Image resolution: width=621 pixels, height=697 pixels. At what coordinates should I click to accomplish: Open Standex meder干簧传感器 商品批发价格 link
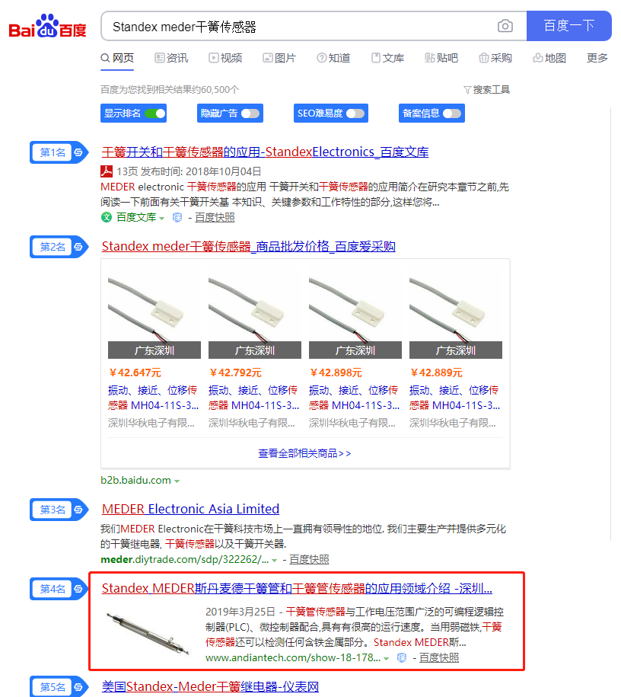[248, 246]
